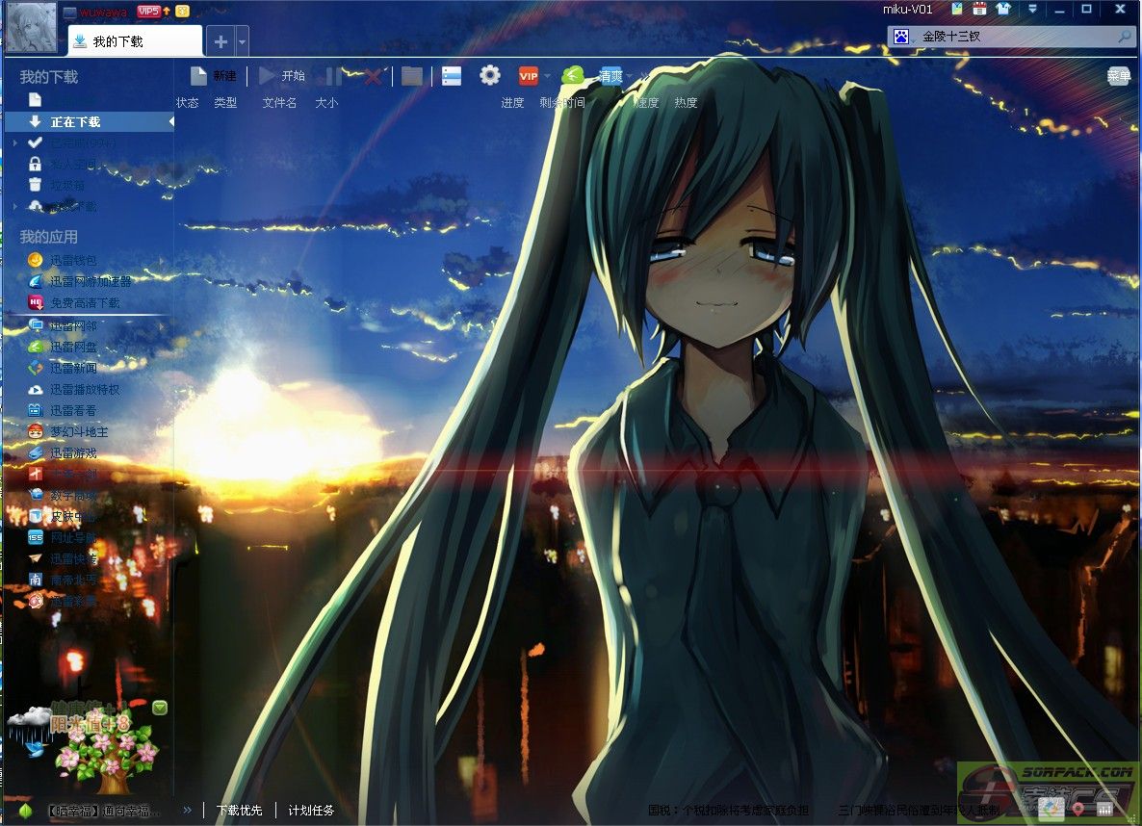Open 梦幻斗地主 game app
The width and height of the screenshot is (1142, 826).
tap(79, 432)
